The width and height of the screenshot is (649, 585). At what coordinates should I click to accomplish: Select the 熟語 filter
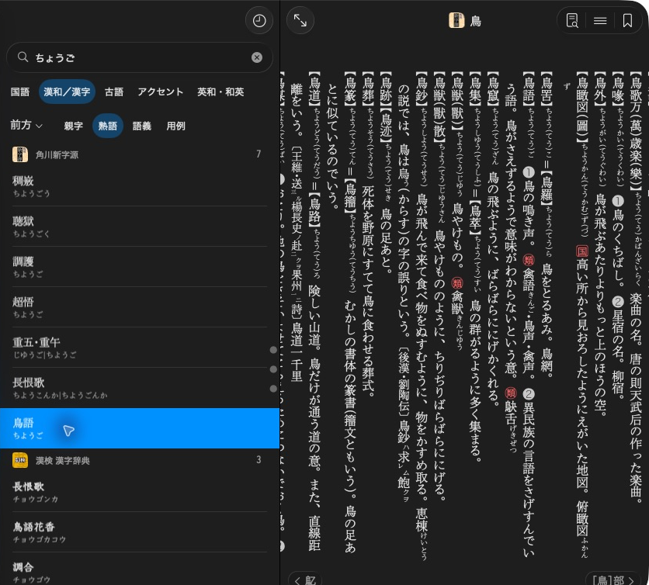(108, 126)
